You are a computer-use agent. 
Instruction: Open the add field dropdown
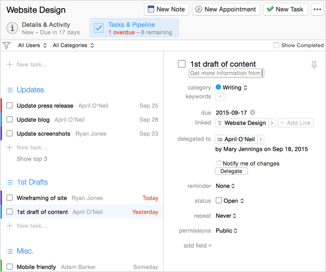(197, 245)
